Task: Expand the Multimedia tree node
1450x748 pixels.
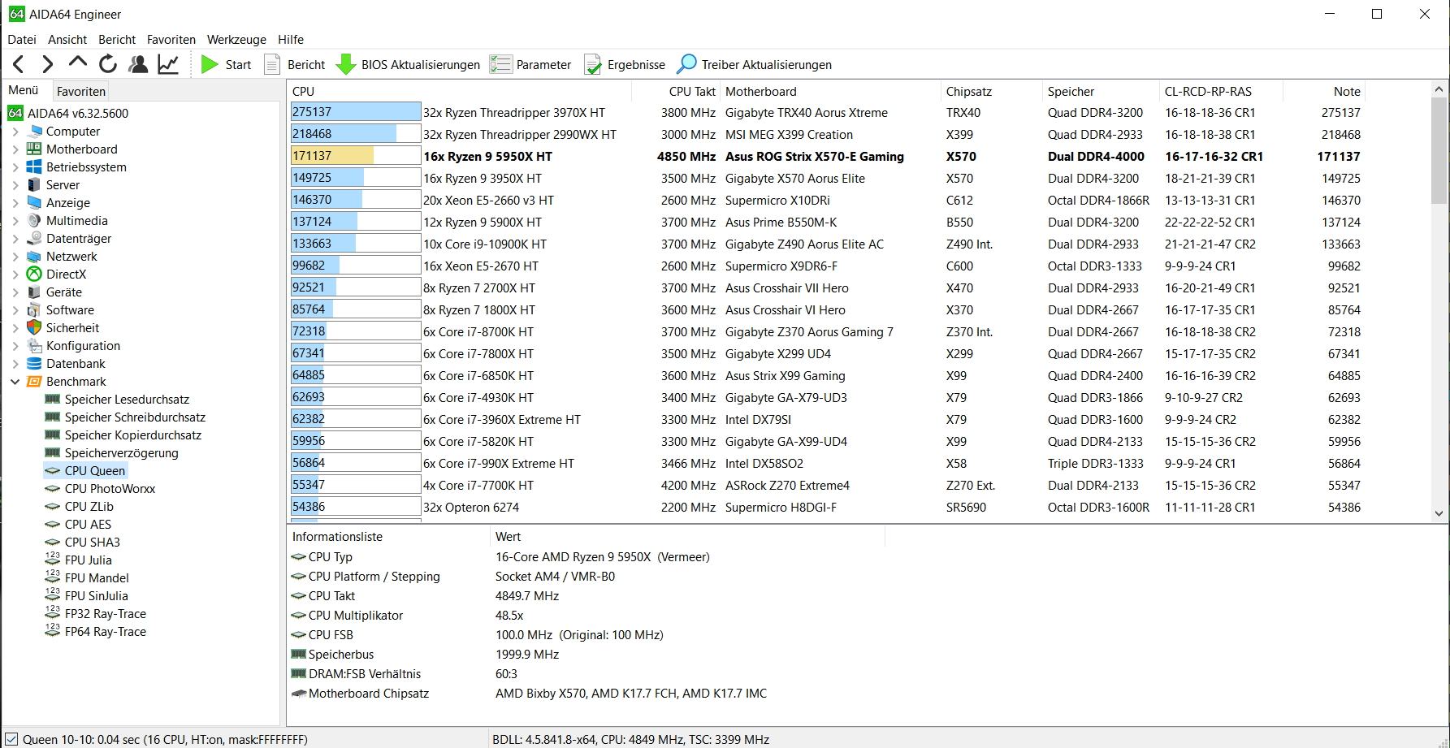Action: 15,220
